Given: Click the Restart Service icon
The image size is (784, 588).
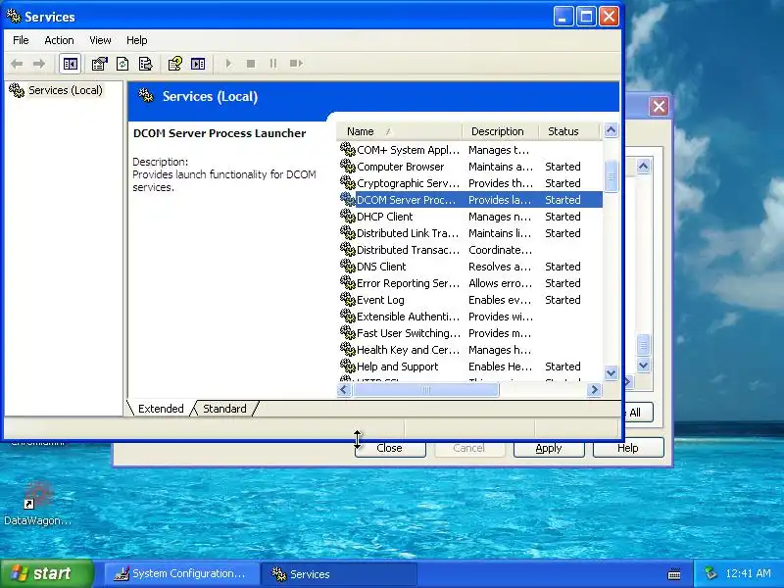Looking at the screenshot, I should click(x=296, y=64).
